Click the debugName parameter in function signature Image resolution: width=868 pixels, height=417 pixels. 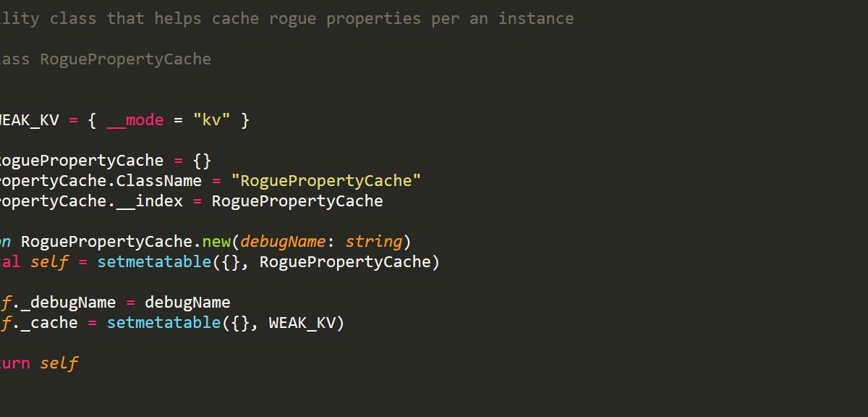click(283, 241)
